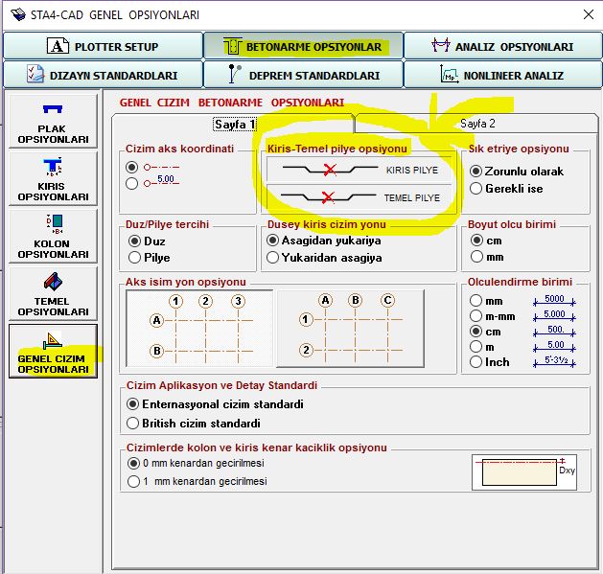Open Nonlineer Analiz section
603x574 pixels.
(501, 75)
